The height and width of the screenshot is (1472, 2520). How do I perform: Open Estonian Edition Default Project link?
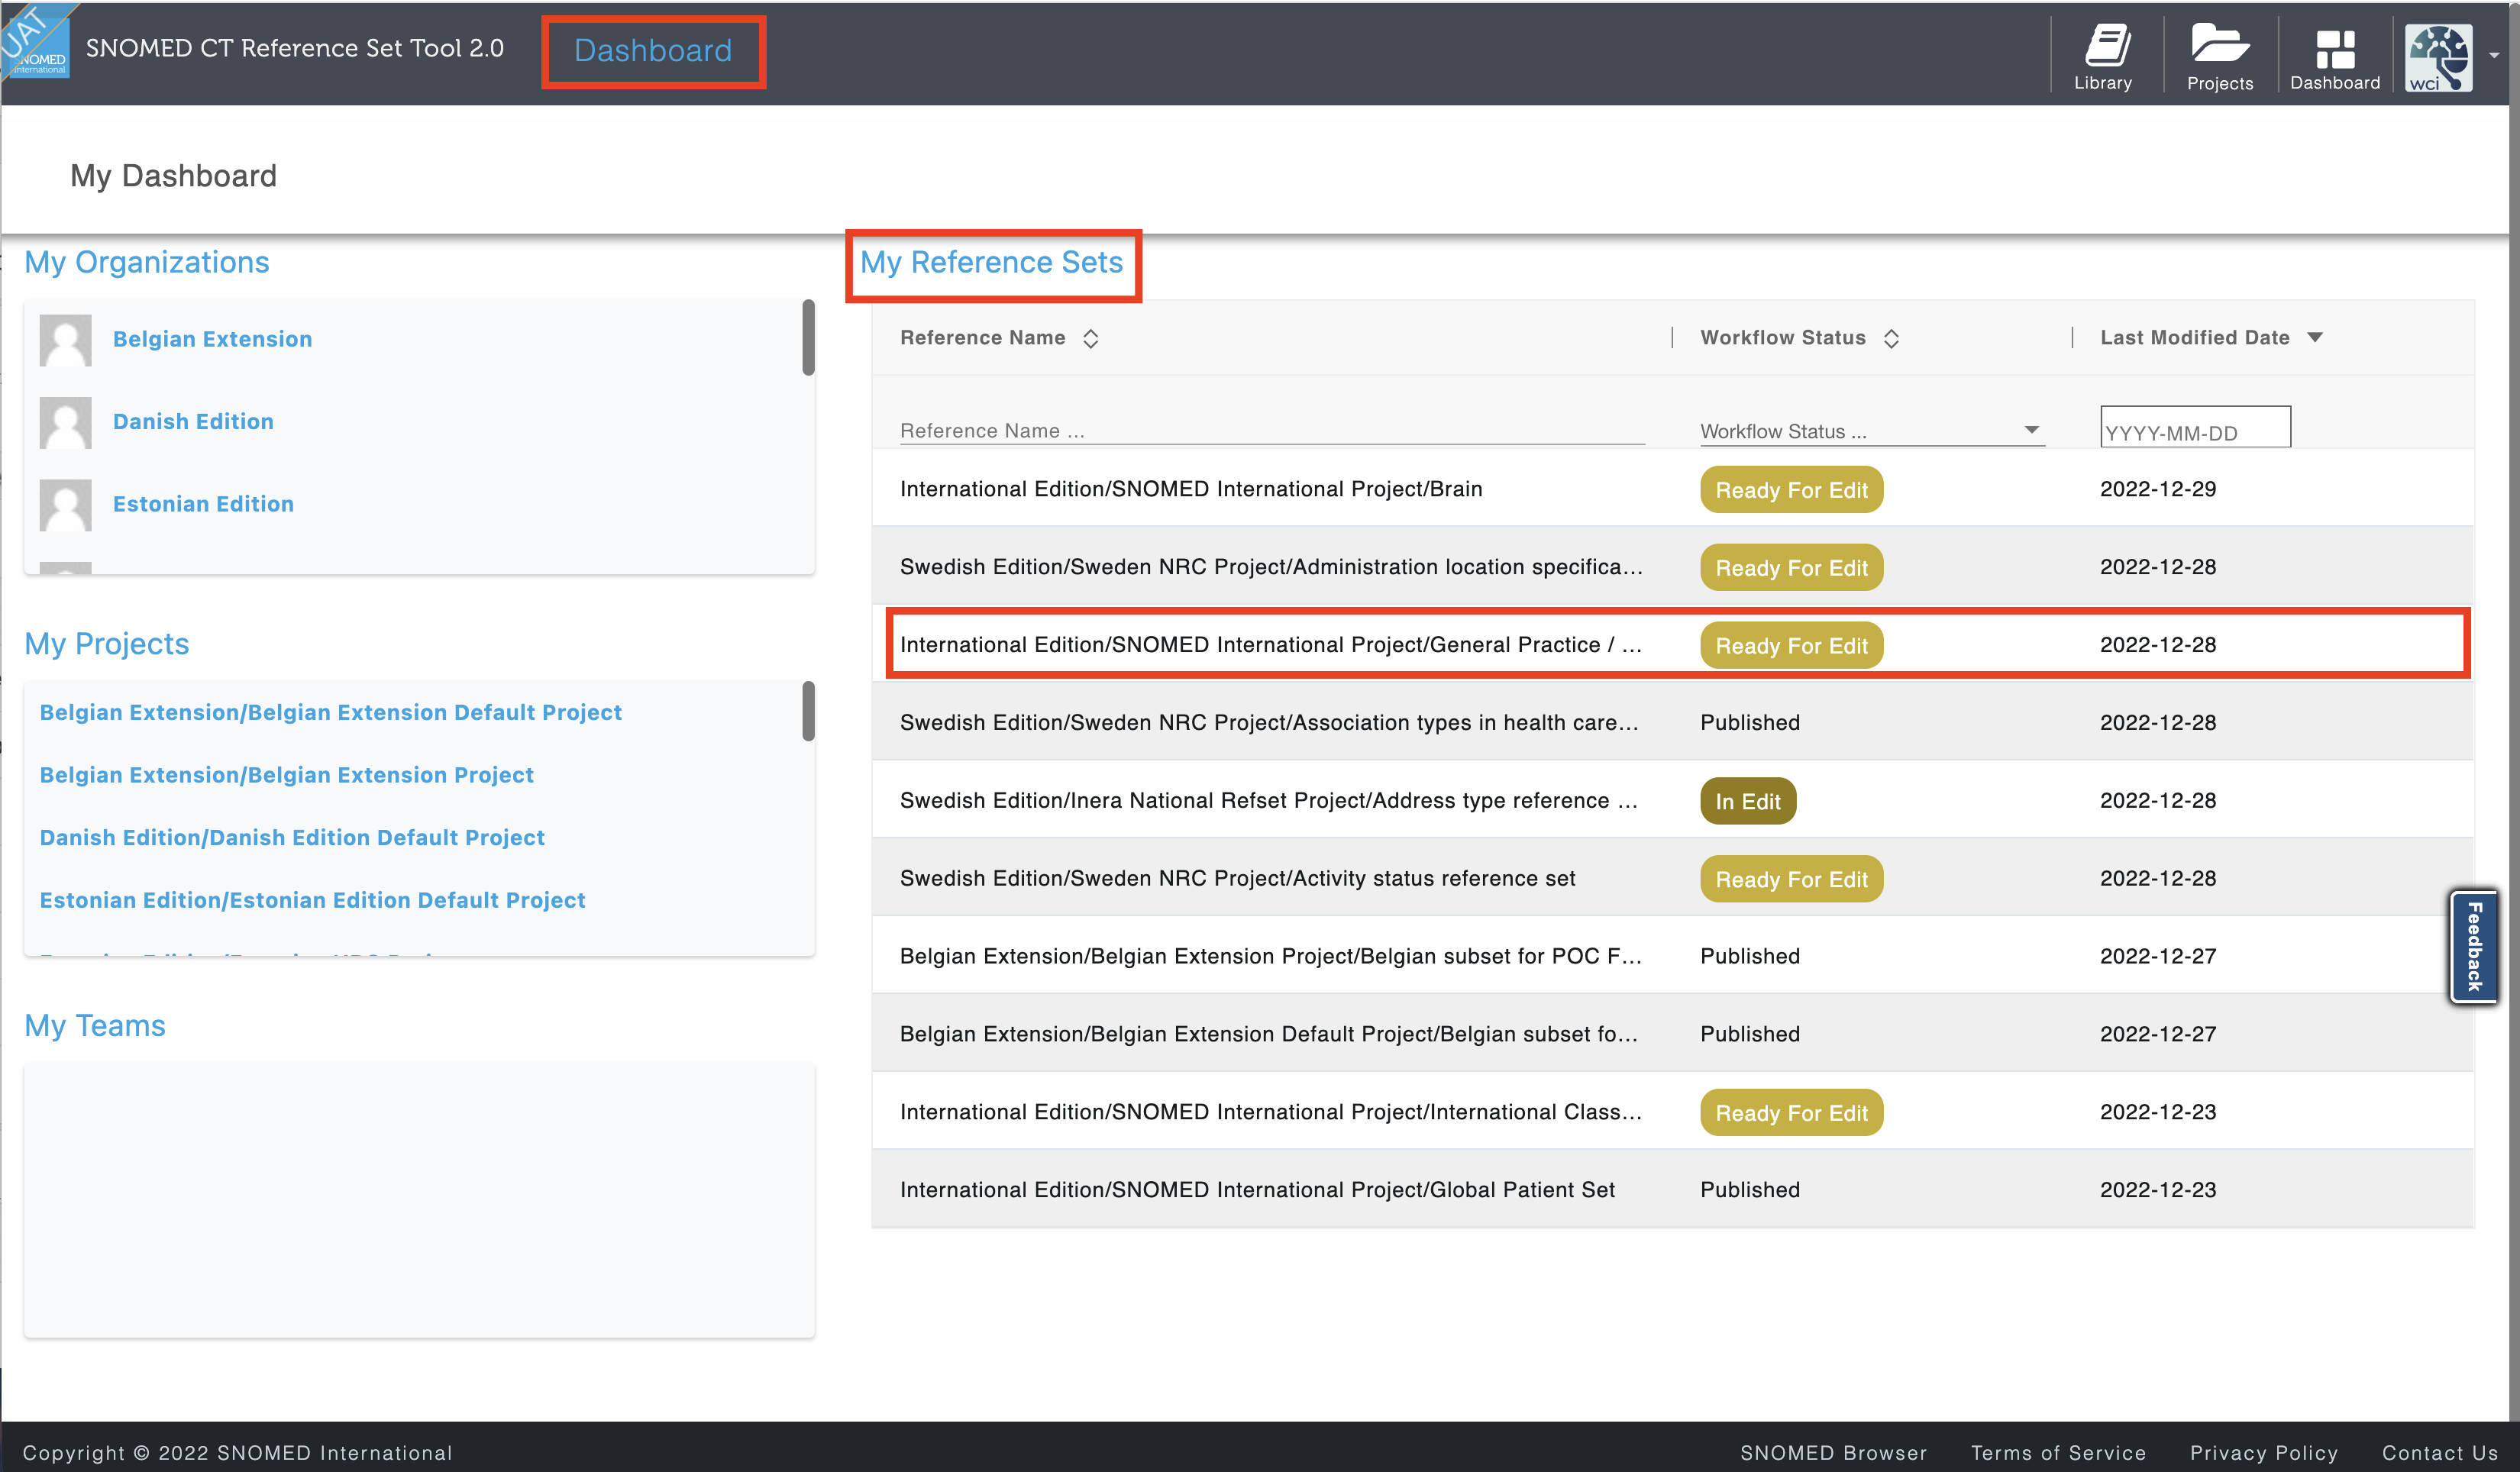click(x=312, y=901)
